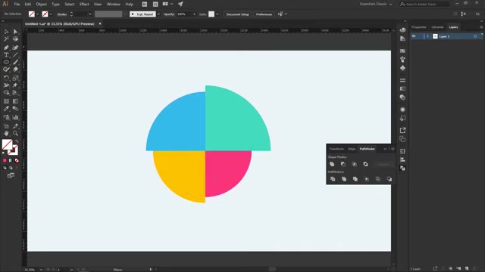
Task: Set fill to None in toolbar
Action: [17, 160]
